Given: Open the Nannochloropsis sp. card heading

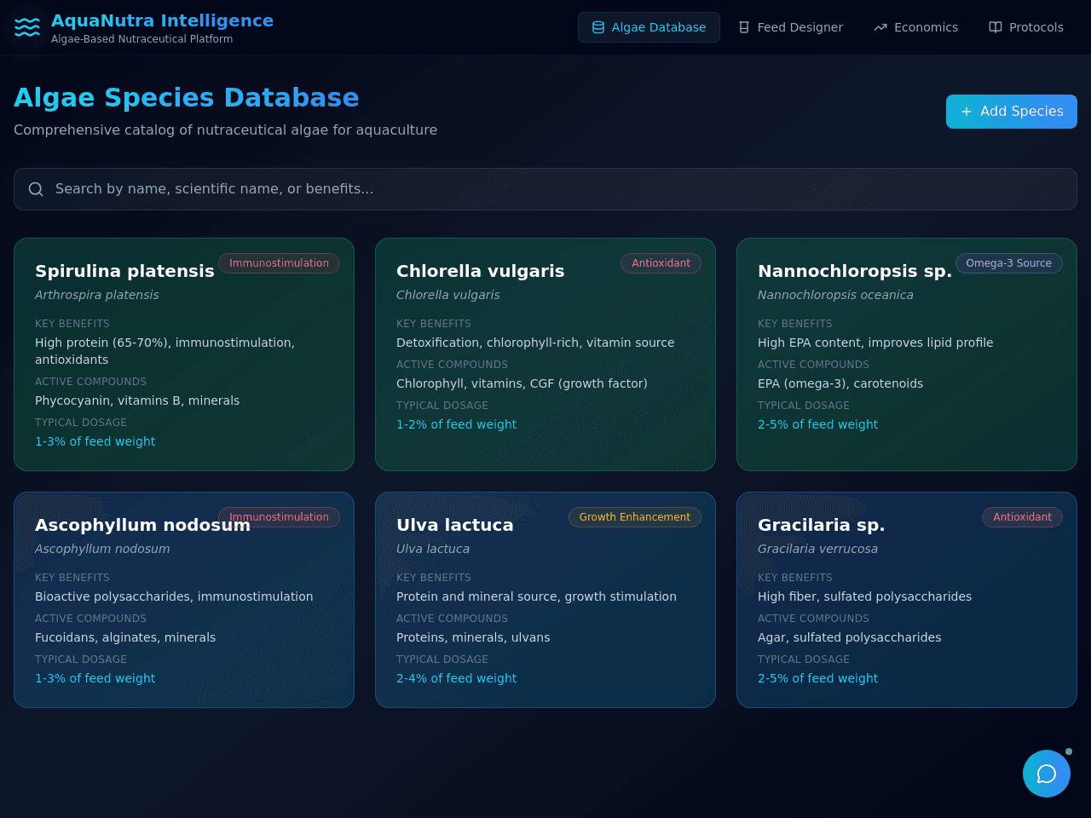Looking at the screenshot, I should click(855, 271).
